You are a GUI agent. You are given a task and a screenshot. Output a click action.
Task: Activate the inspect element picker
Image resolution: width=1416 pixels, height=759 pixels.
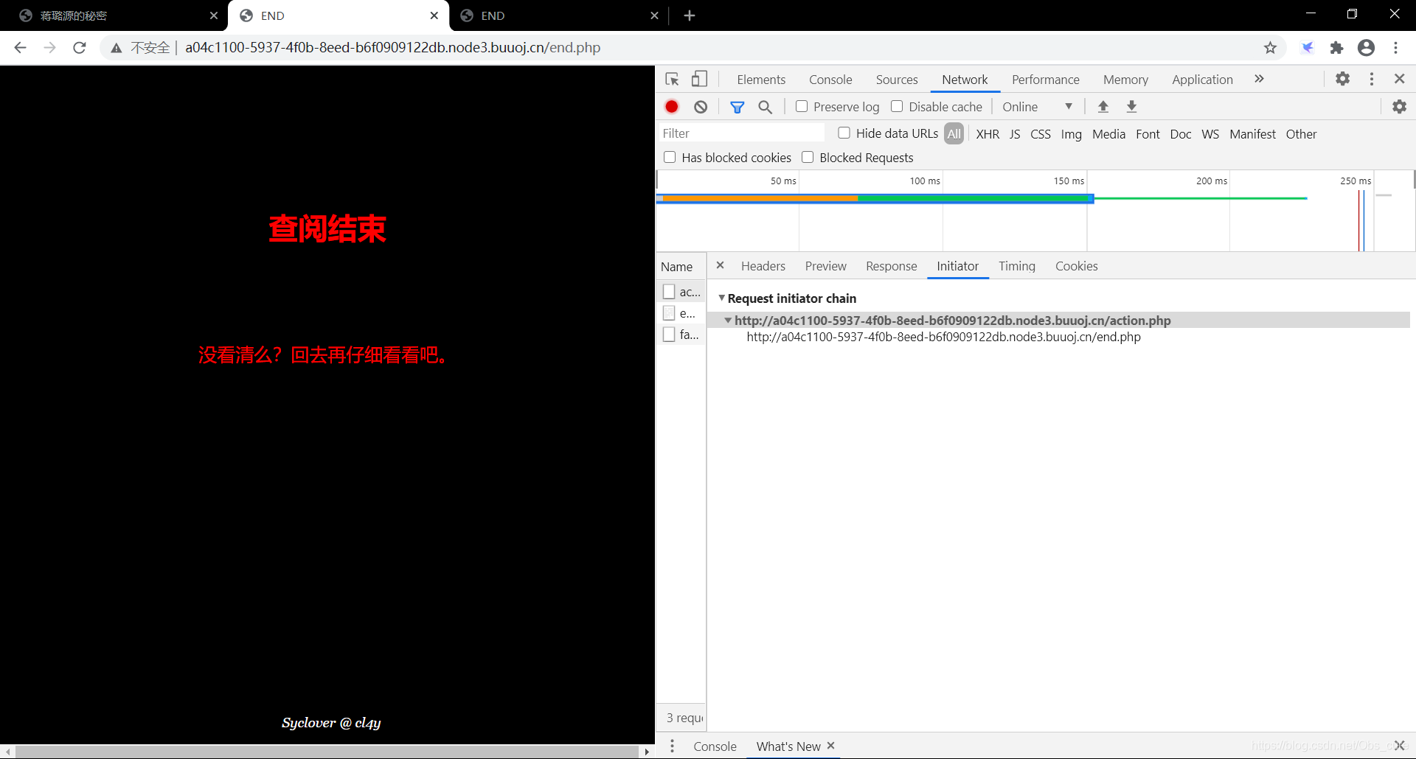point(672,79)
